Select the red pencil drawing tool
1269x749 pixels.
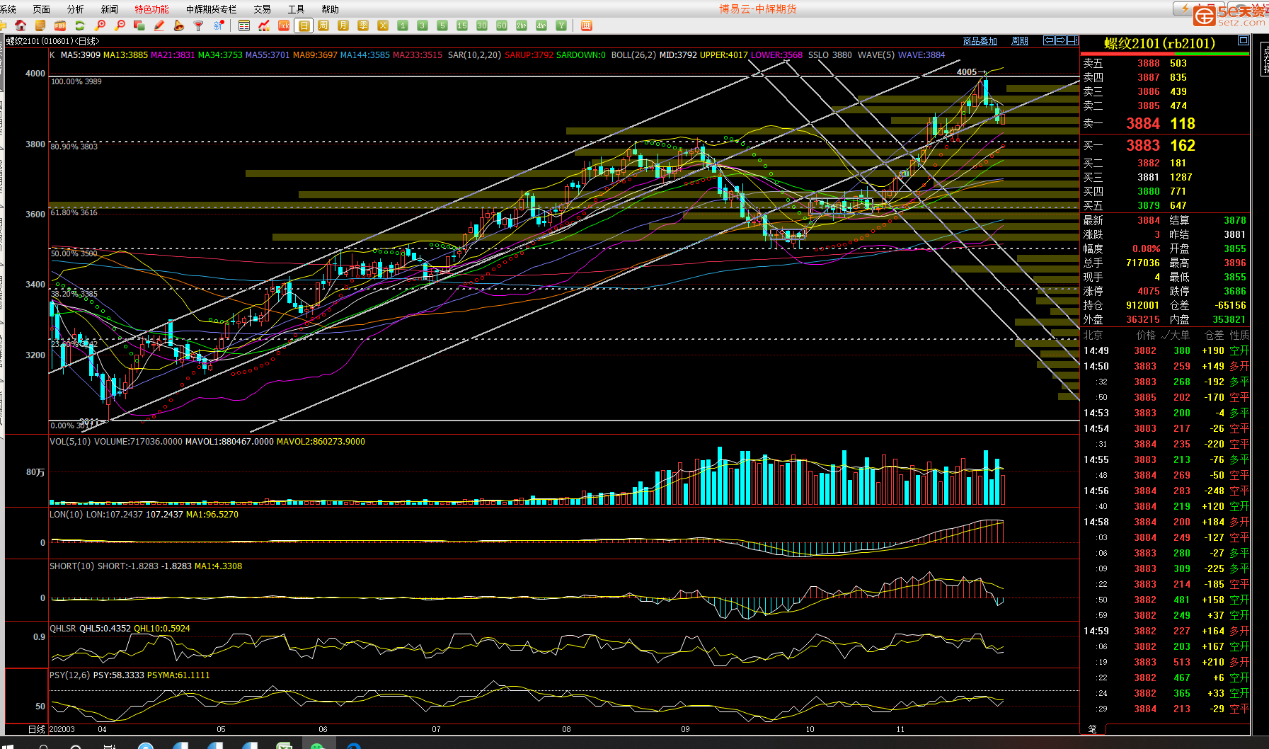(x=159, y=25)
